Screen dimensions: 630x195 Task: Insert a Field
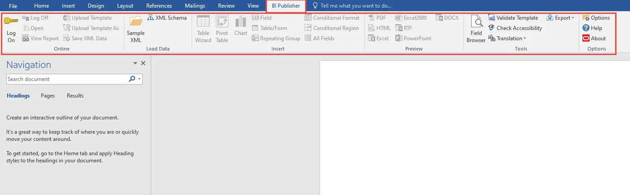pyautogui.click(x=262, y=18)
